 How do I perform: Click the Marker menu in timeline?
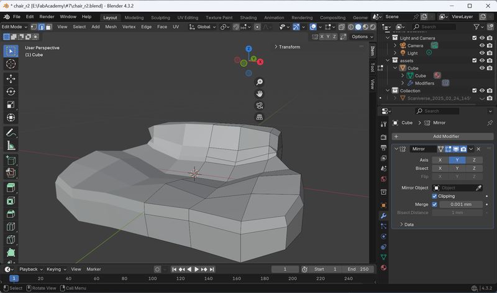pyautogui.click(x=94, y=269)
